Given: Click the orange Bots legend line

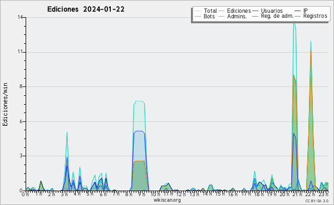Looking at the screenshot, I should point(198,16).
